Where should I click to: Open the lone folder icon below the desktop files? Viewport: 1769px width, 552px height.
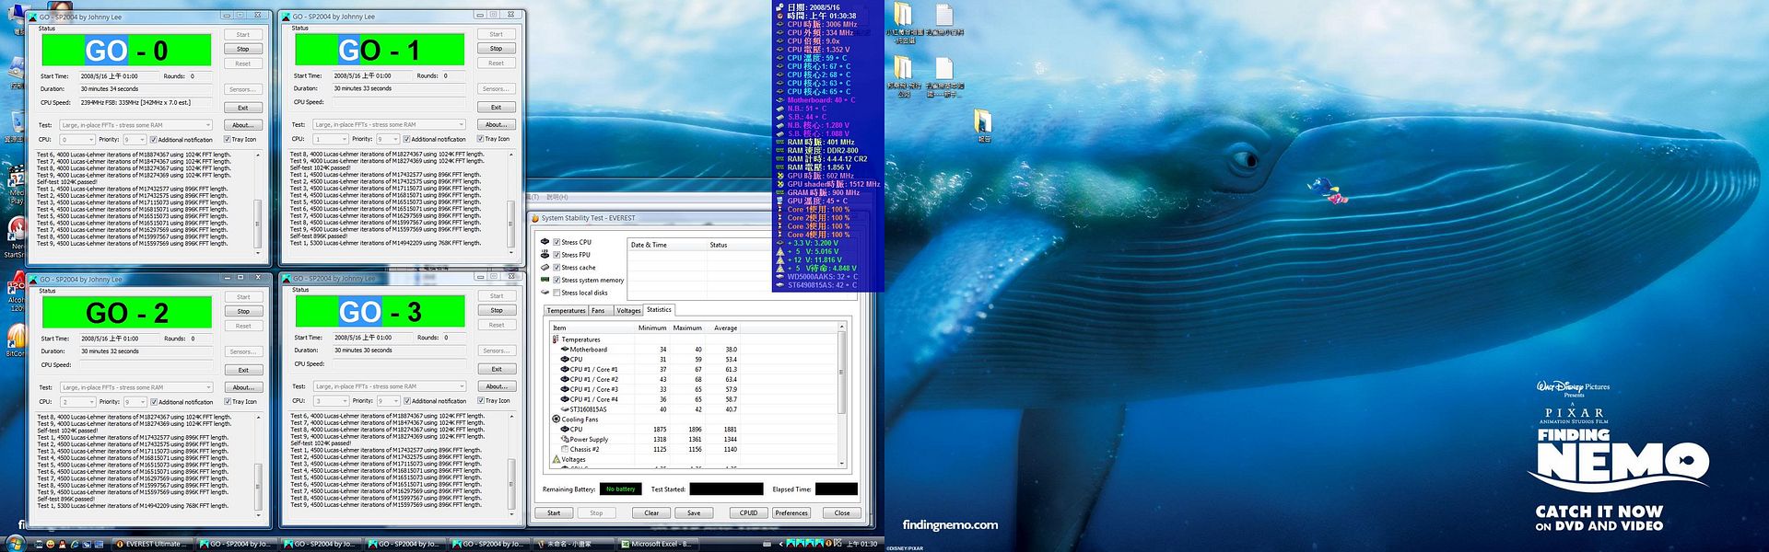pyautogui.click(x=983, y=121)
